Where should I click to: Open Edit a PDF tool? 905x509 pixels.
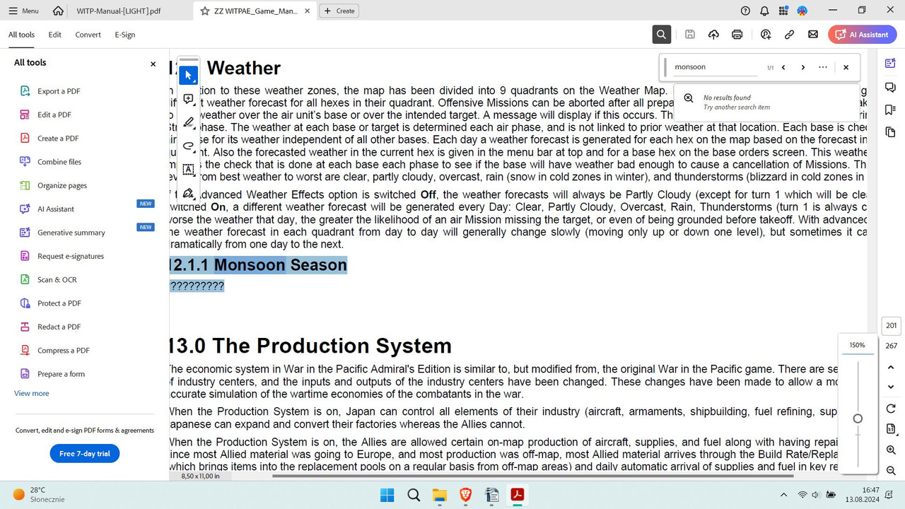click(54, 115)
